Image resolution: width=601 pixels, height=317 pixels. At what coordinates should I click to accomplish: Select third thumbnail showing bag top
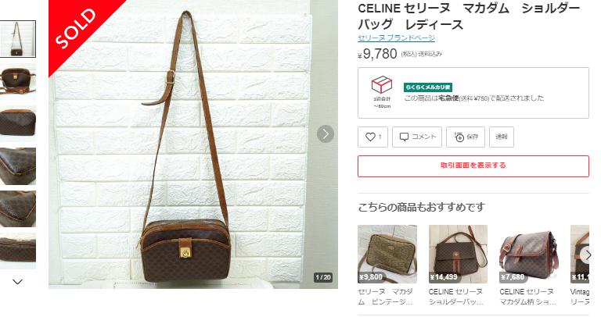[18, 123]
